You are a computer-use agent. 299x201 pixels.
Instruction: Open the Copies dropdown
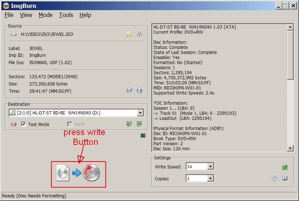click(x=210, y=178)
